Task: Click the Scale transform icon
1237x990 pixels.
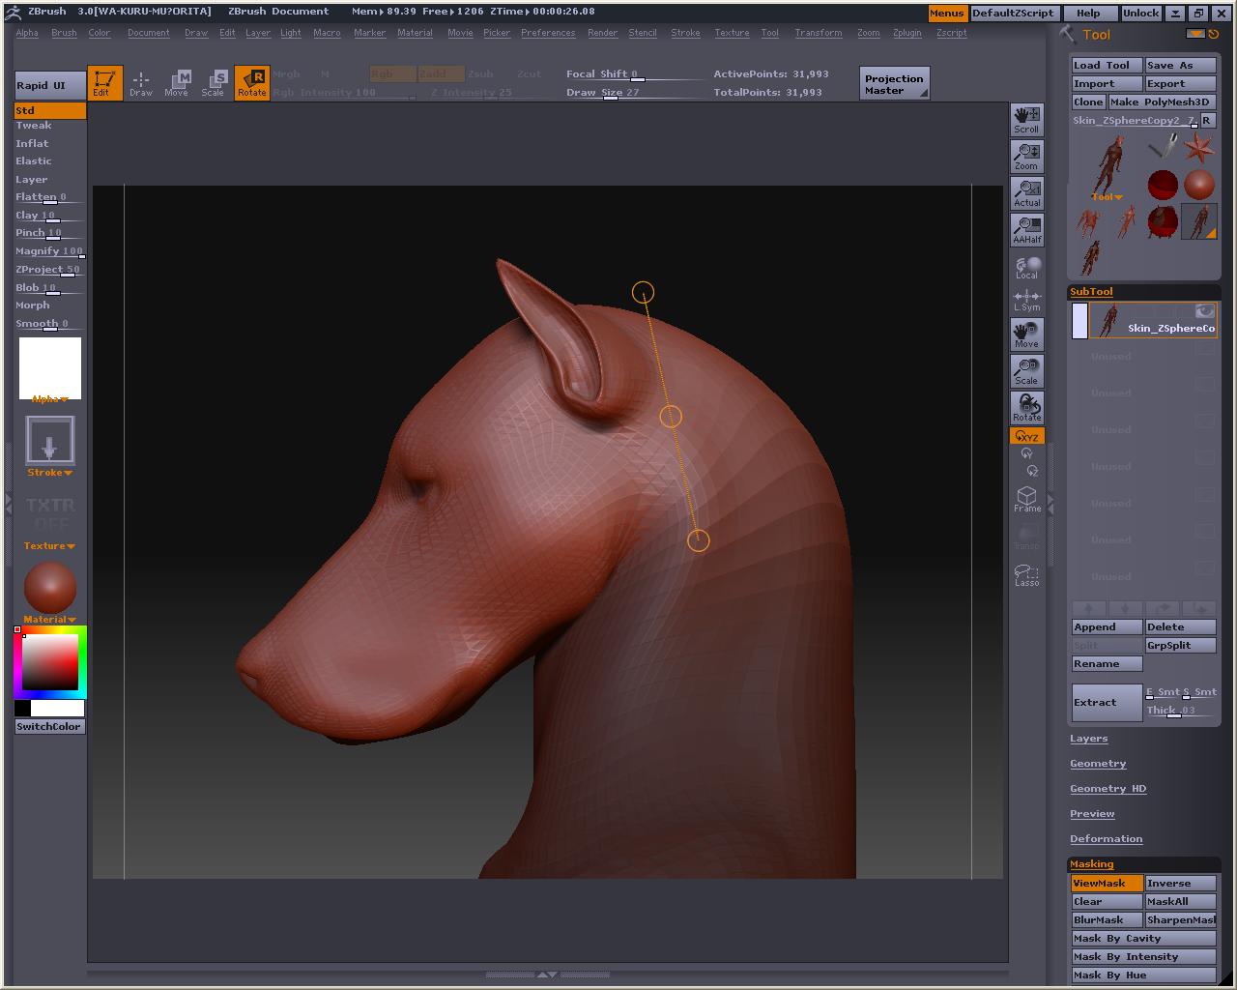Action: (213, 83)
